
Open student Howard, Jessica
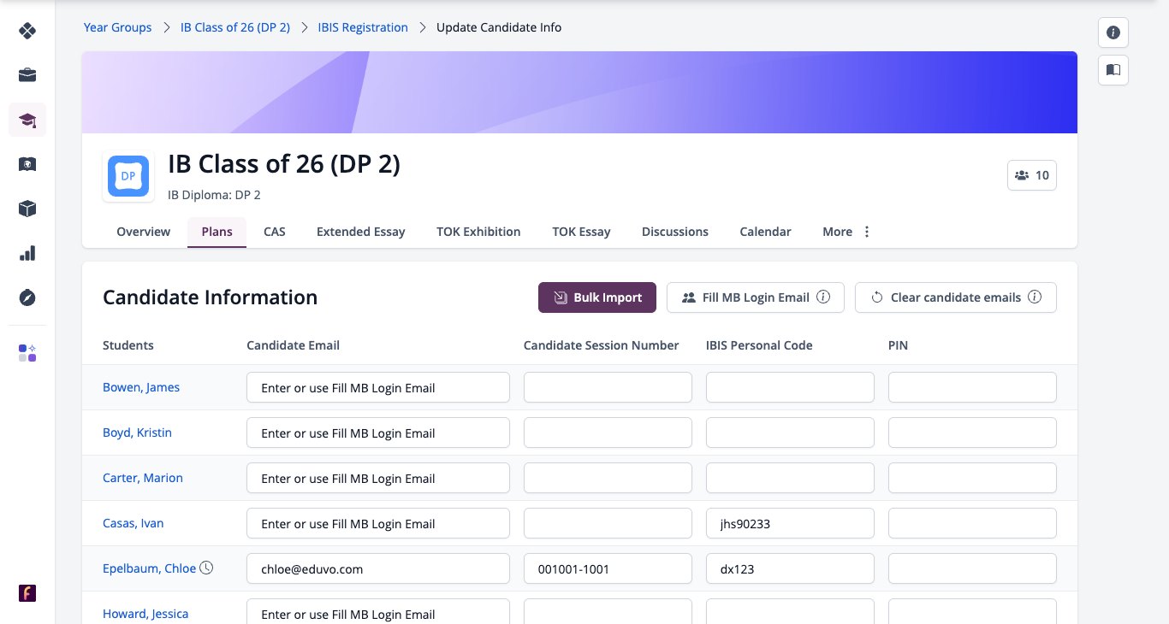(x=145, y=614)
